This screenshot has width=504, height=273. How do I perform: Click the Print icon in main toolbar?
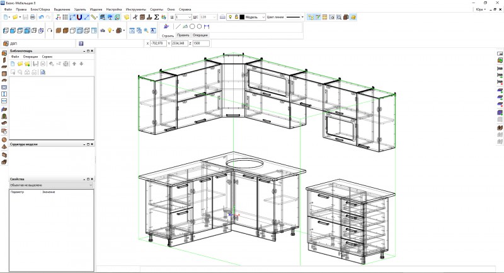[x=33, y=17]
